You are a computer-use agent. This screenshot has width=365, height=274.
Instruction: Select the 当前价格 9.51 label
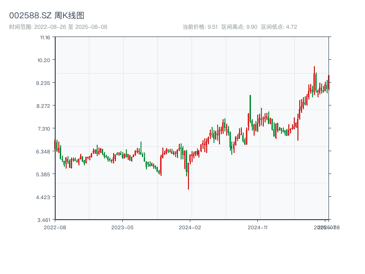pos(200,27)
